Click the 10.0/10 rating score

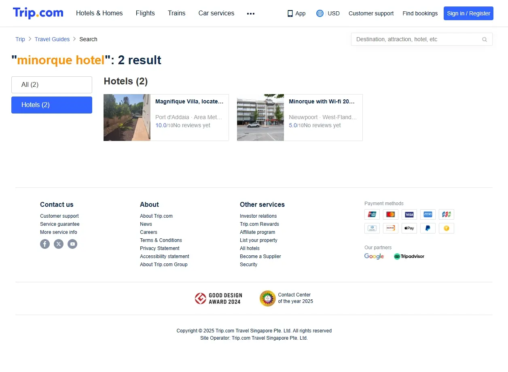[164, 126]
